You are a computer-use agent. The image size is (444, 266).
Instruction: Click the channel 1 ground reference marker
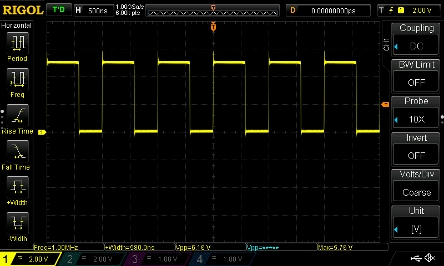coord(42,132)
